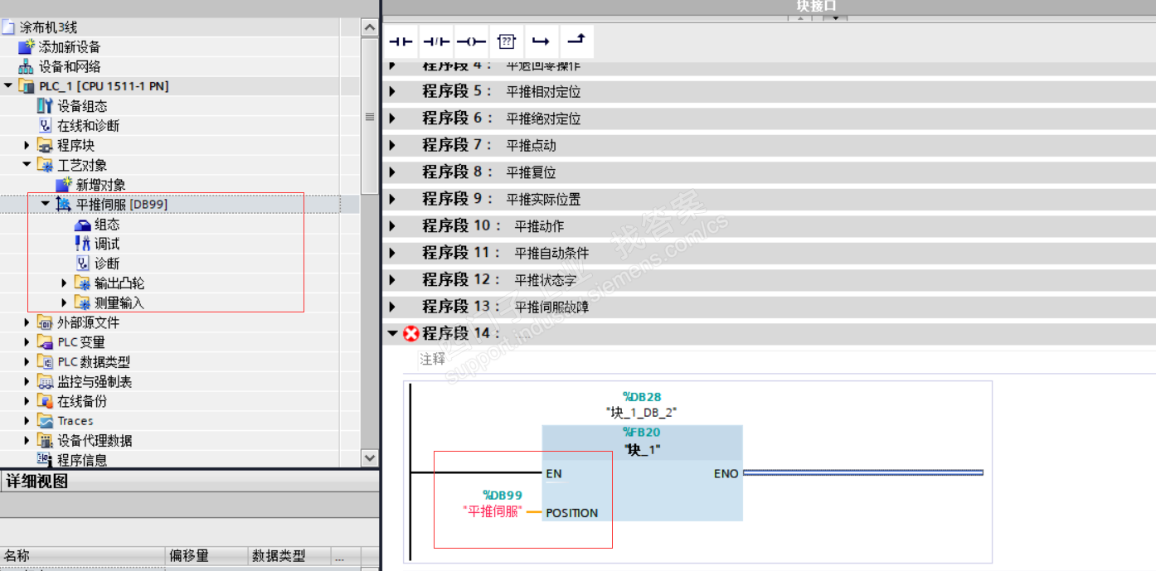Click the 在线备份 folder icon
Image resolution: width=1156 pixels, height=571 pixels.
click(x=45, y=401)
